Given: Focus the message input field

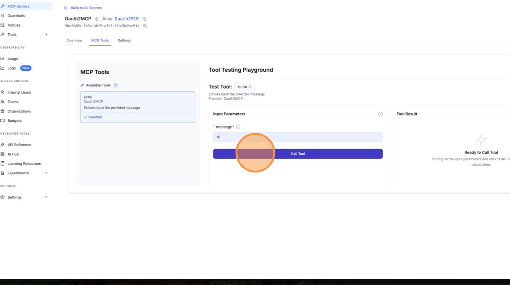Looking at the screenshot, I should (x=298, y=137).
